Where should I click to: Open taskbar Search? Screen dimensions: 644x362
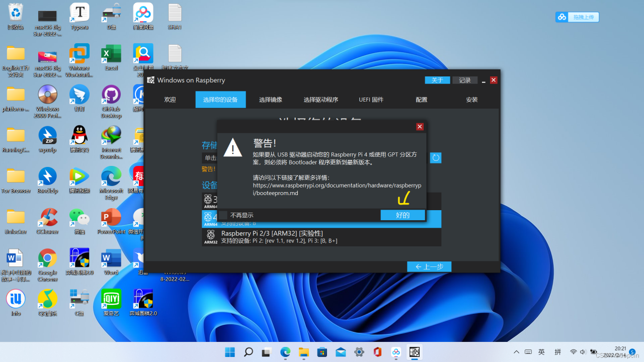point(248,352)
